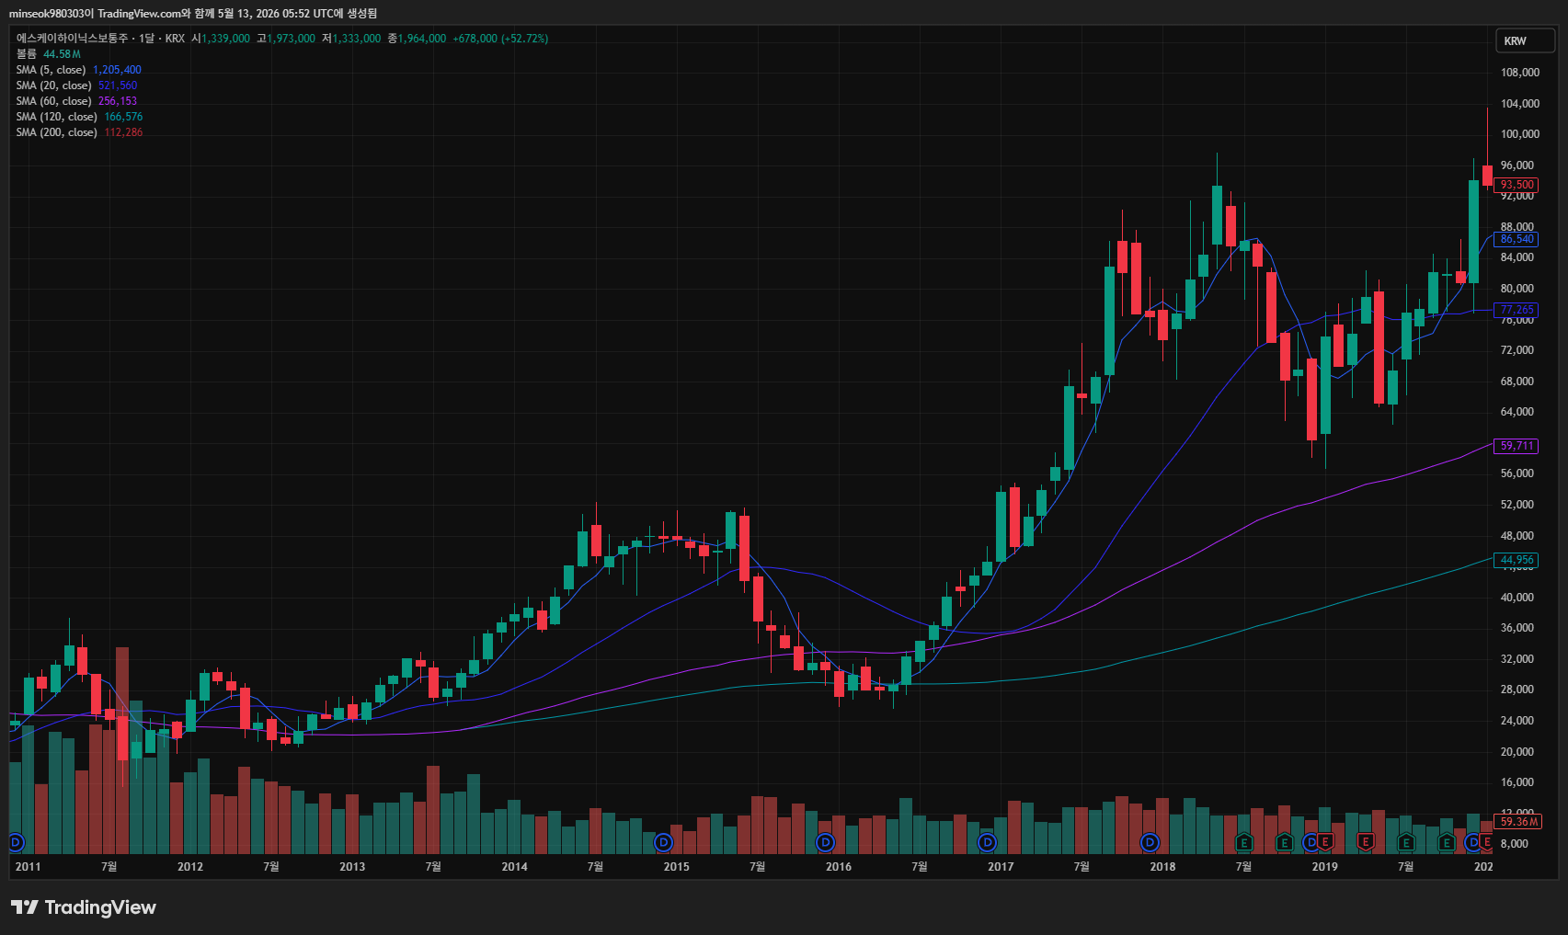Select the 에스케이하이닉스보통주 symbol title
Image resolution: width=1568 pixels, height=935 pixels.
[x=72, y=39]
